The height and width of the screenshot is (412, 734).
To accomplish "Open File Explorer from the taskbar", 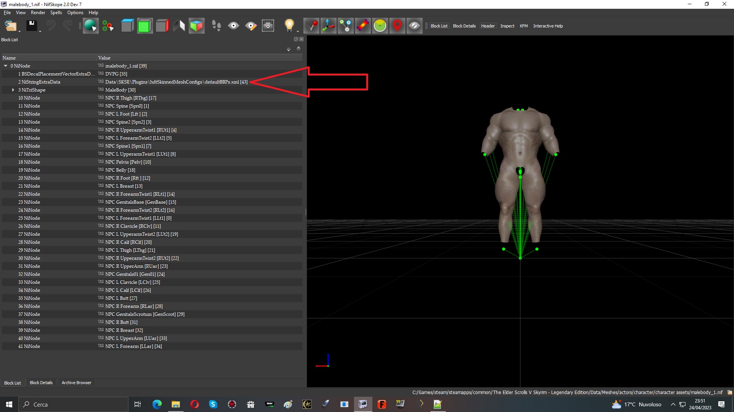I will (175, 404).
